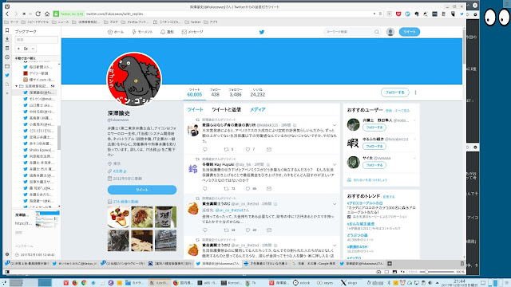Toggle the side panel from status bar

pos(7,272)
